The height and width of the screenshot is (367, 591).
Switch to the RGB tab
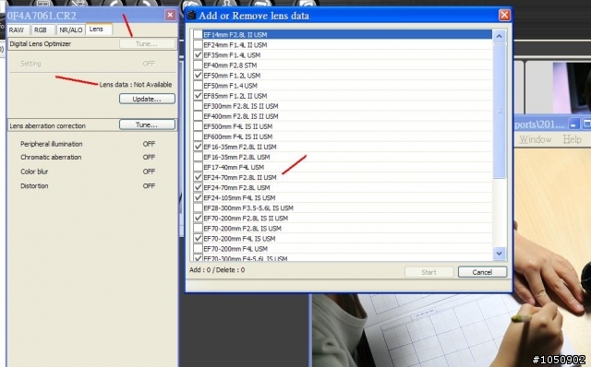pos(41,30)
